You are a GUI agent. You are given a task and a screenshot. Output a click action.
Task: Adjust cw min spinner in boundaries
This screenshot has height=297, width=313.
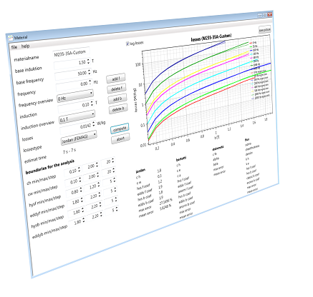[x=80, y=180]
